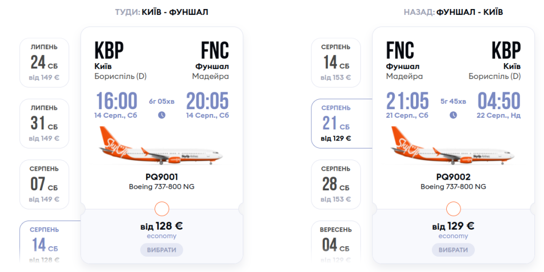Choose outbound date 31 July from 149 €
The height and width of the screenshot is (272, 544).
(x=45, y=124)
